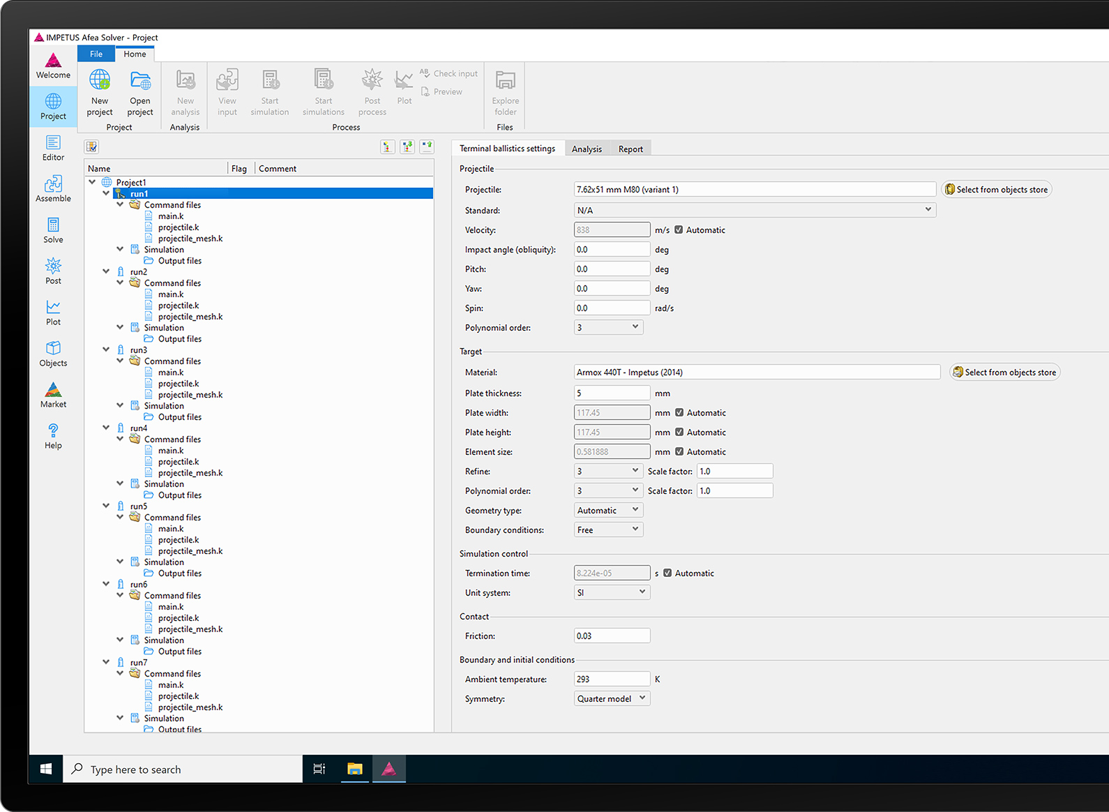The image size is (1109, 812).
Task: Click the Friction input field
Action: pos(612,636)
